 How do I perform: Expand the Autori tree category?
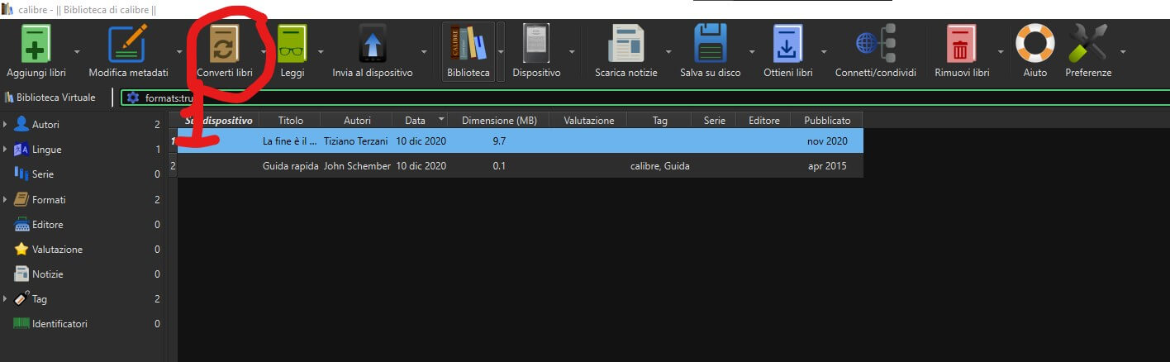(x=5, y=125)
